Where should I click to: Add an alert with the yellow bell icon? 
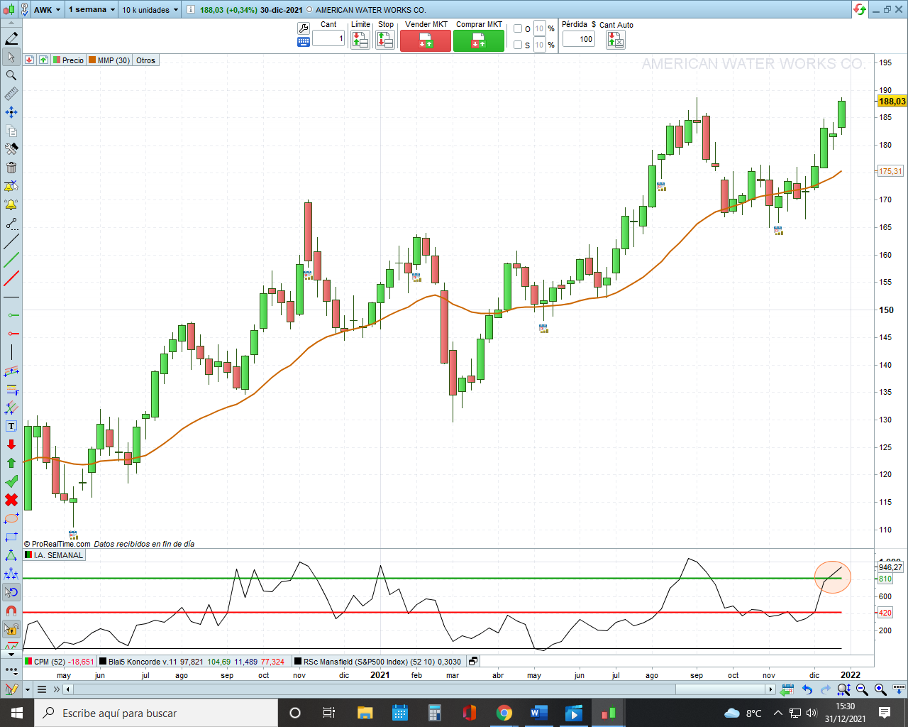coord(11,204)
